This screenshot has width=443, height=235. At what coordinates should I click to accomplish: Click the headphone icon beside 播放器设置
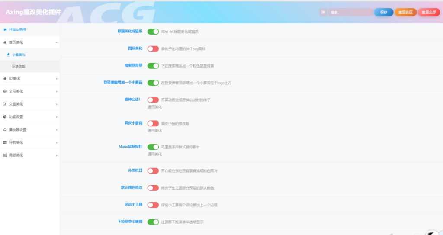tap(5, 129)
